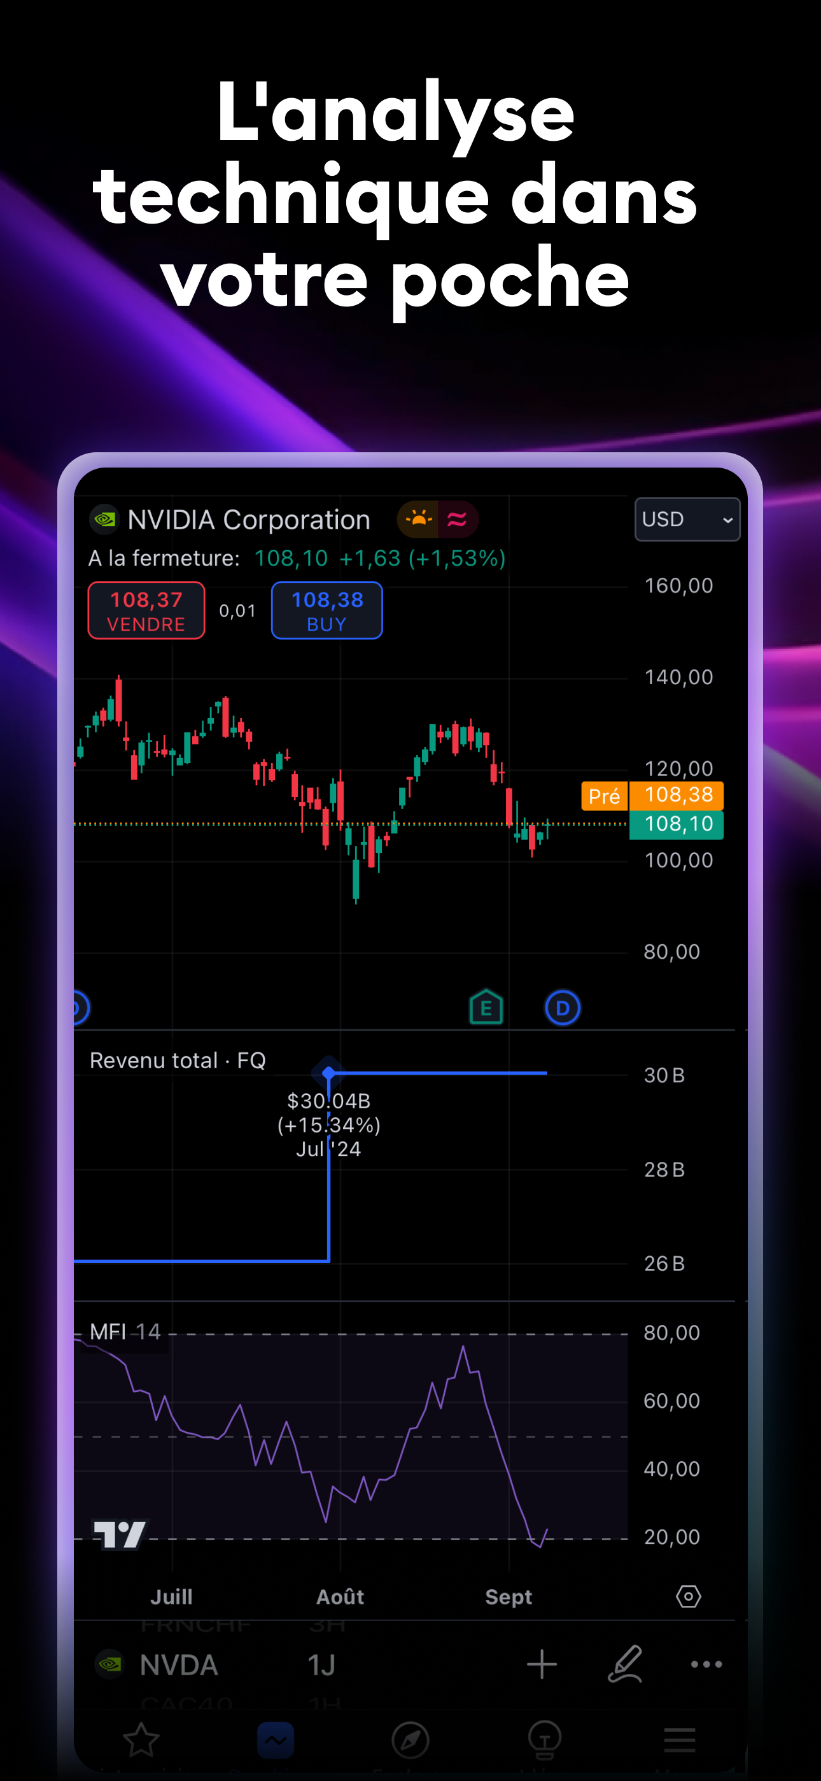Image resolution: width=821 pixels, height=1781 pixels.
Task: Switch to the star Watchlist tab
Action: tap(141, 1740)
